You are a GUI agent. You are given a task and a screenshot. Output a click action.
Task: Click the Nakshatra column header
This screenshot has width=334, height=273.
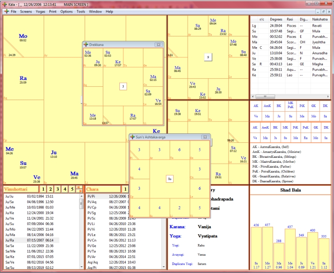pos(320,20)
